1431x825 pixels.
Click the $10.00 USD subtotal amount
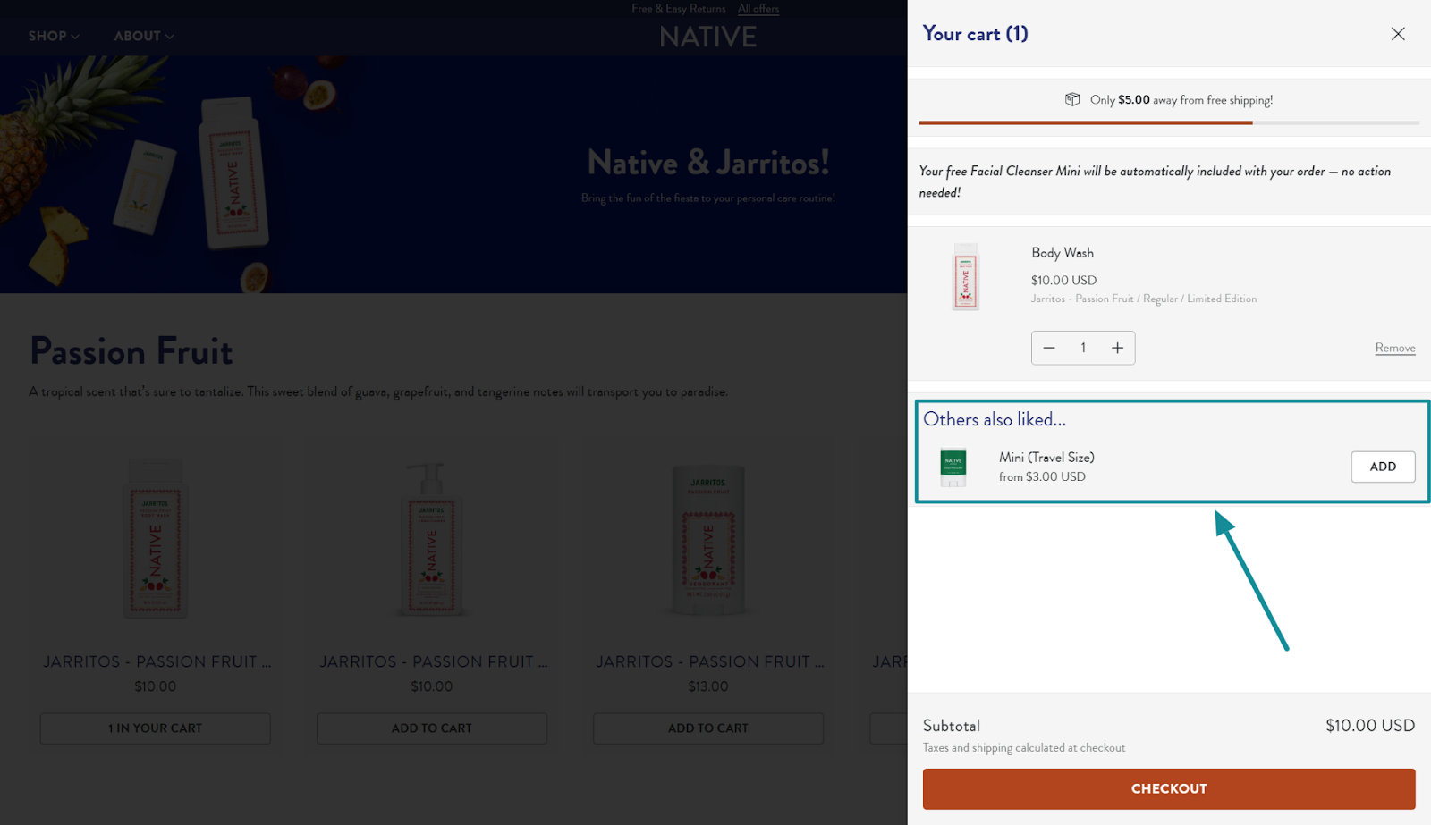1370,726
